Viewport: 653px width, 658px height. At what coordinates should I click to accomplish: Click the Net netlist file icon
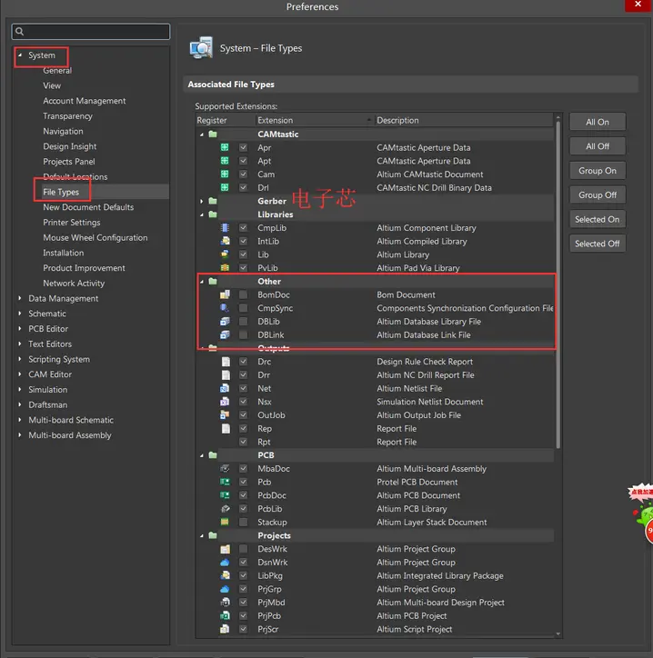[225, 388]
